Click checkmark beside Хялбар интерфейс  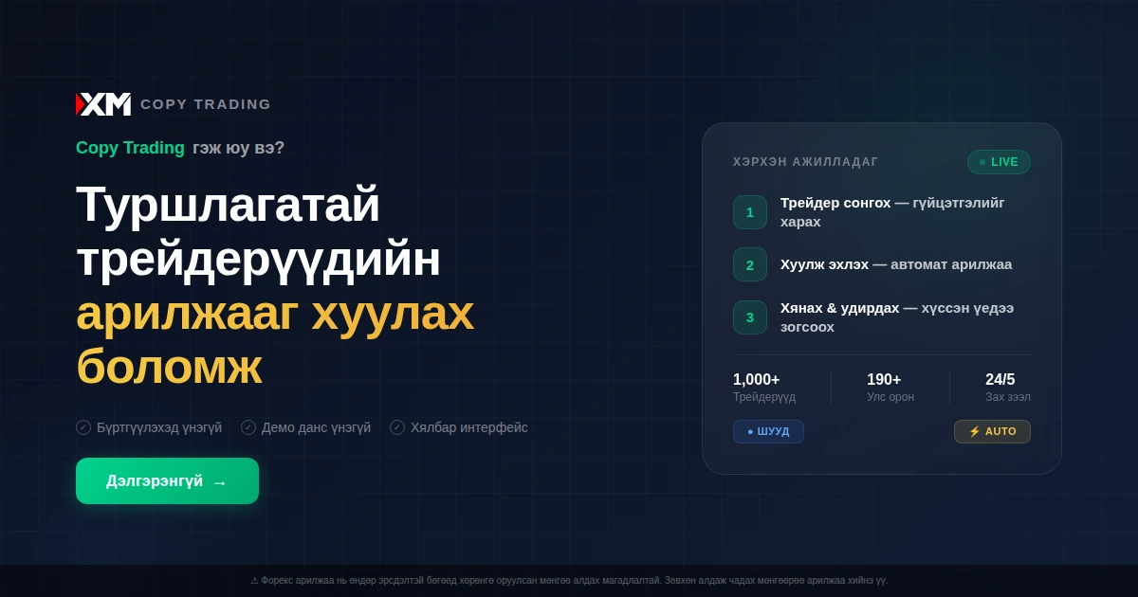click(397, 427)
